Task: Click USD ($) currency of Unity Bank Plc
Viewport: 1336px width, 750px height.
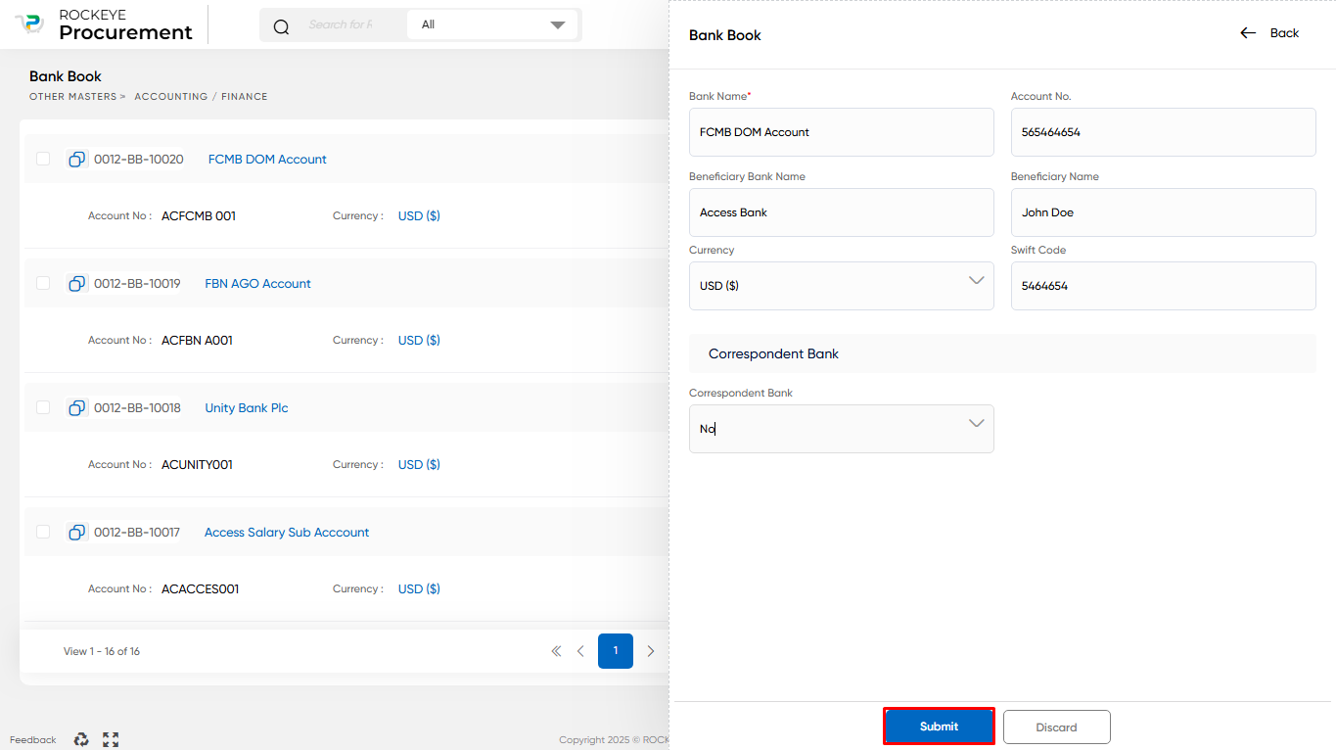Action: pyautogui.click(x=419, y=465)
